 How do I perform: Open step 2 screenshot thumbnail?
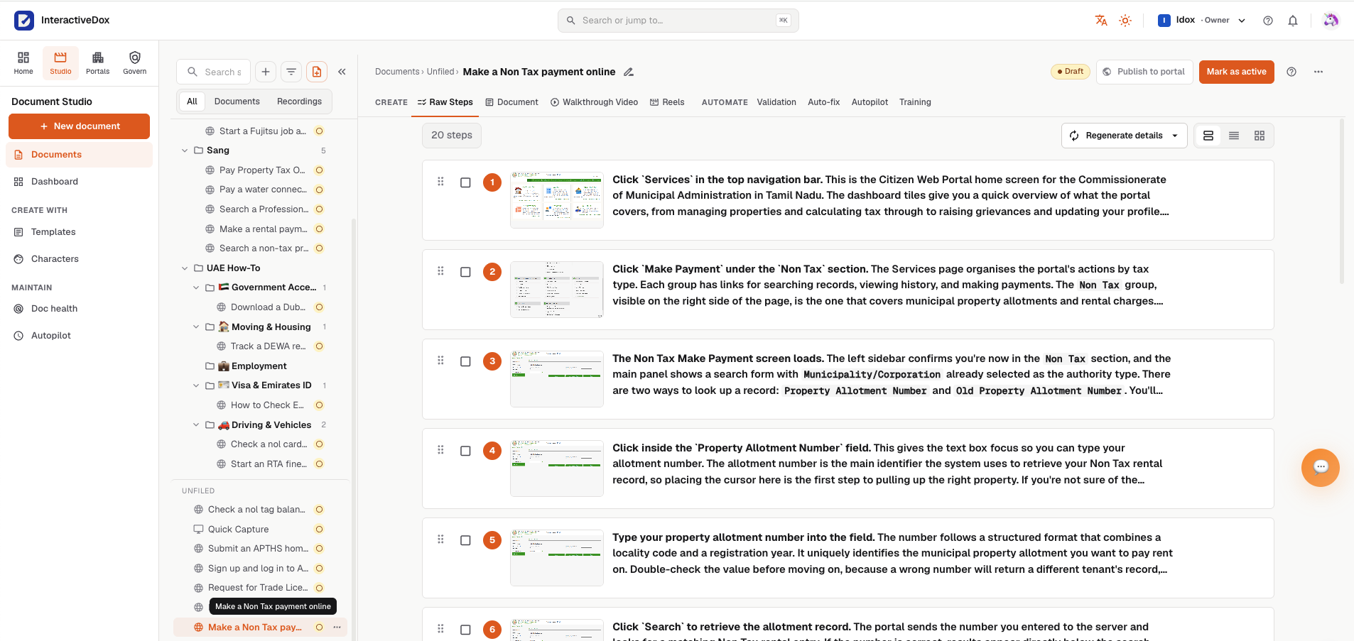tap(557, 290)
